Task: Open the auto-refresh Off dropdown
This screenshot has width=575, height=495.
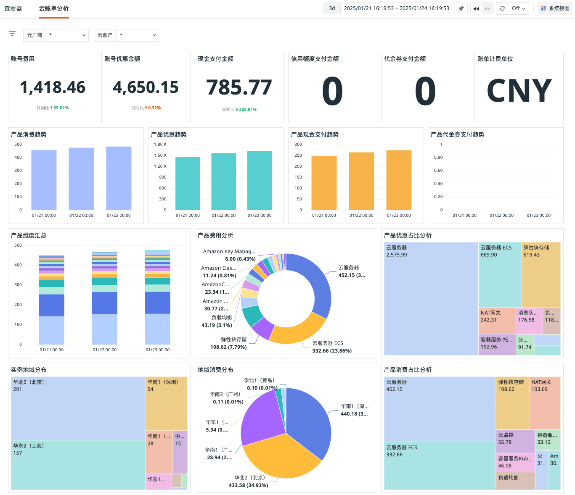Action: pyautogui.click(x=518, y=8)
